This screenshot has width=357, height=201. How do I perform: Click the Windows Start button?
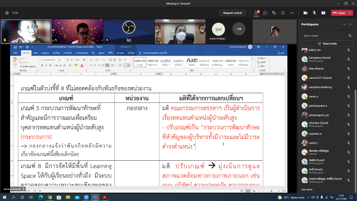pyautogui.click(x=4, y=197)
